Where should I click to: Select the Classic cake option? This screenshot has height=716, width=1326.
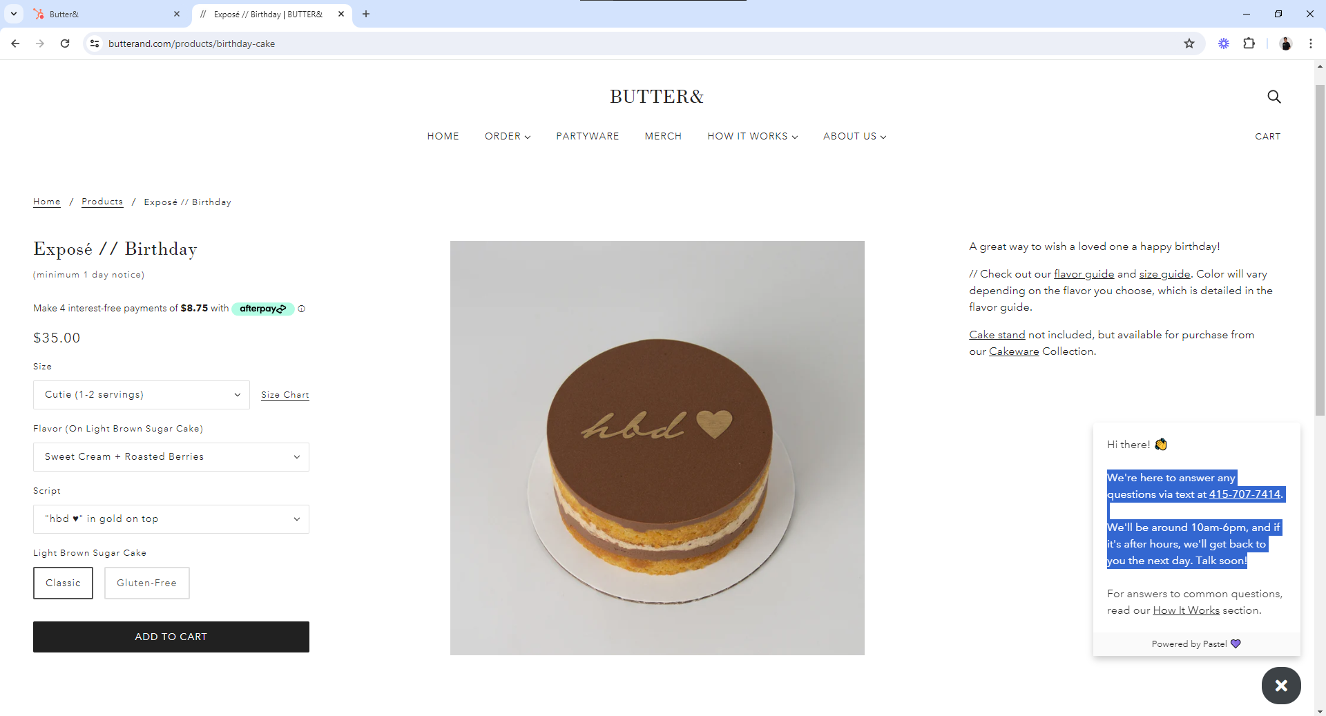pos(63,583)
